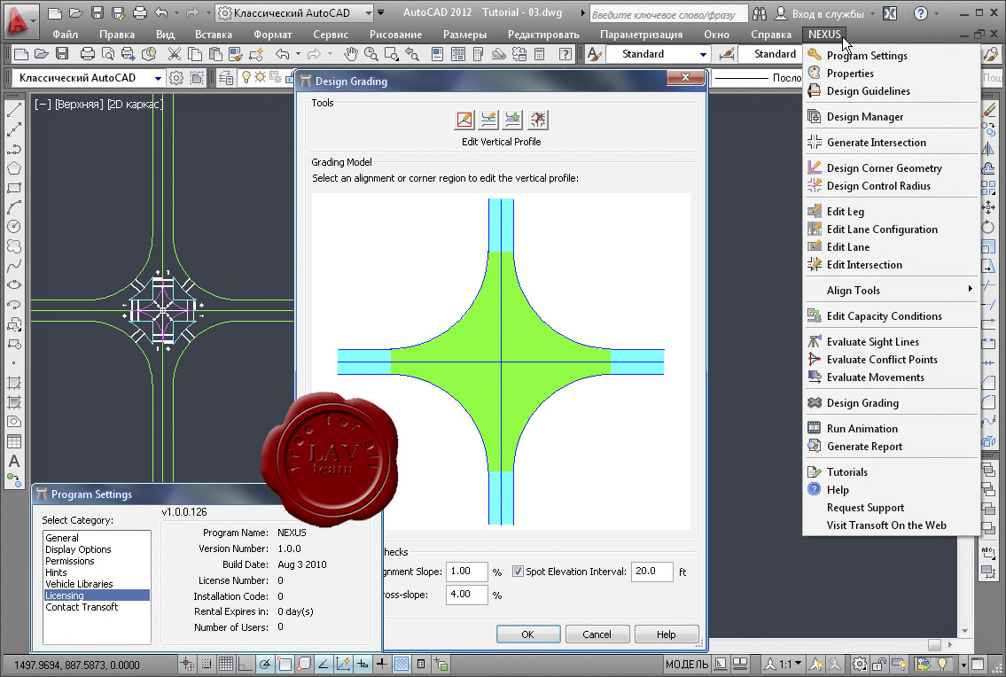Open workspace dropdown in quick access toolbar
The height and width of the screenshot is (677, 1006).
pos(368,12)
